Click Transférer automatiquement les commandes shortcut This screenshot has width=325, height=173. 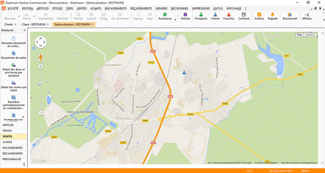14,102
